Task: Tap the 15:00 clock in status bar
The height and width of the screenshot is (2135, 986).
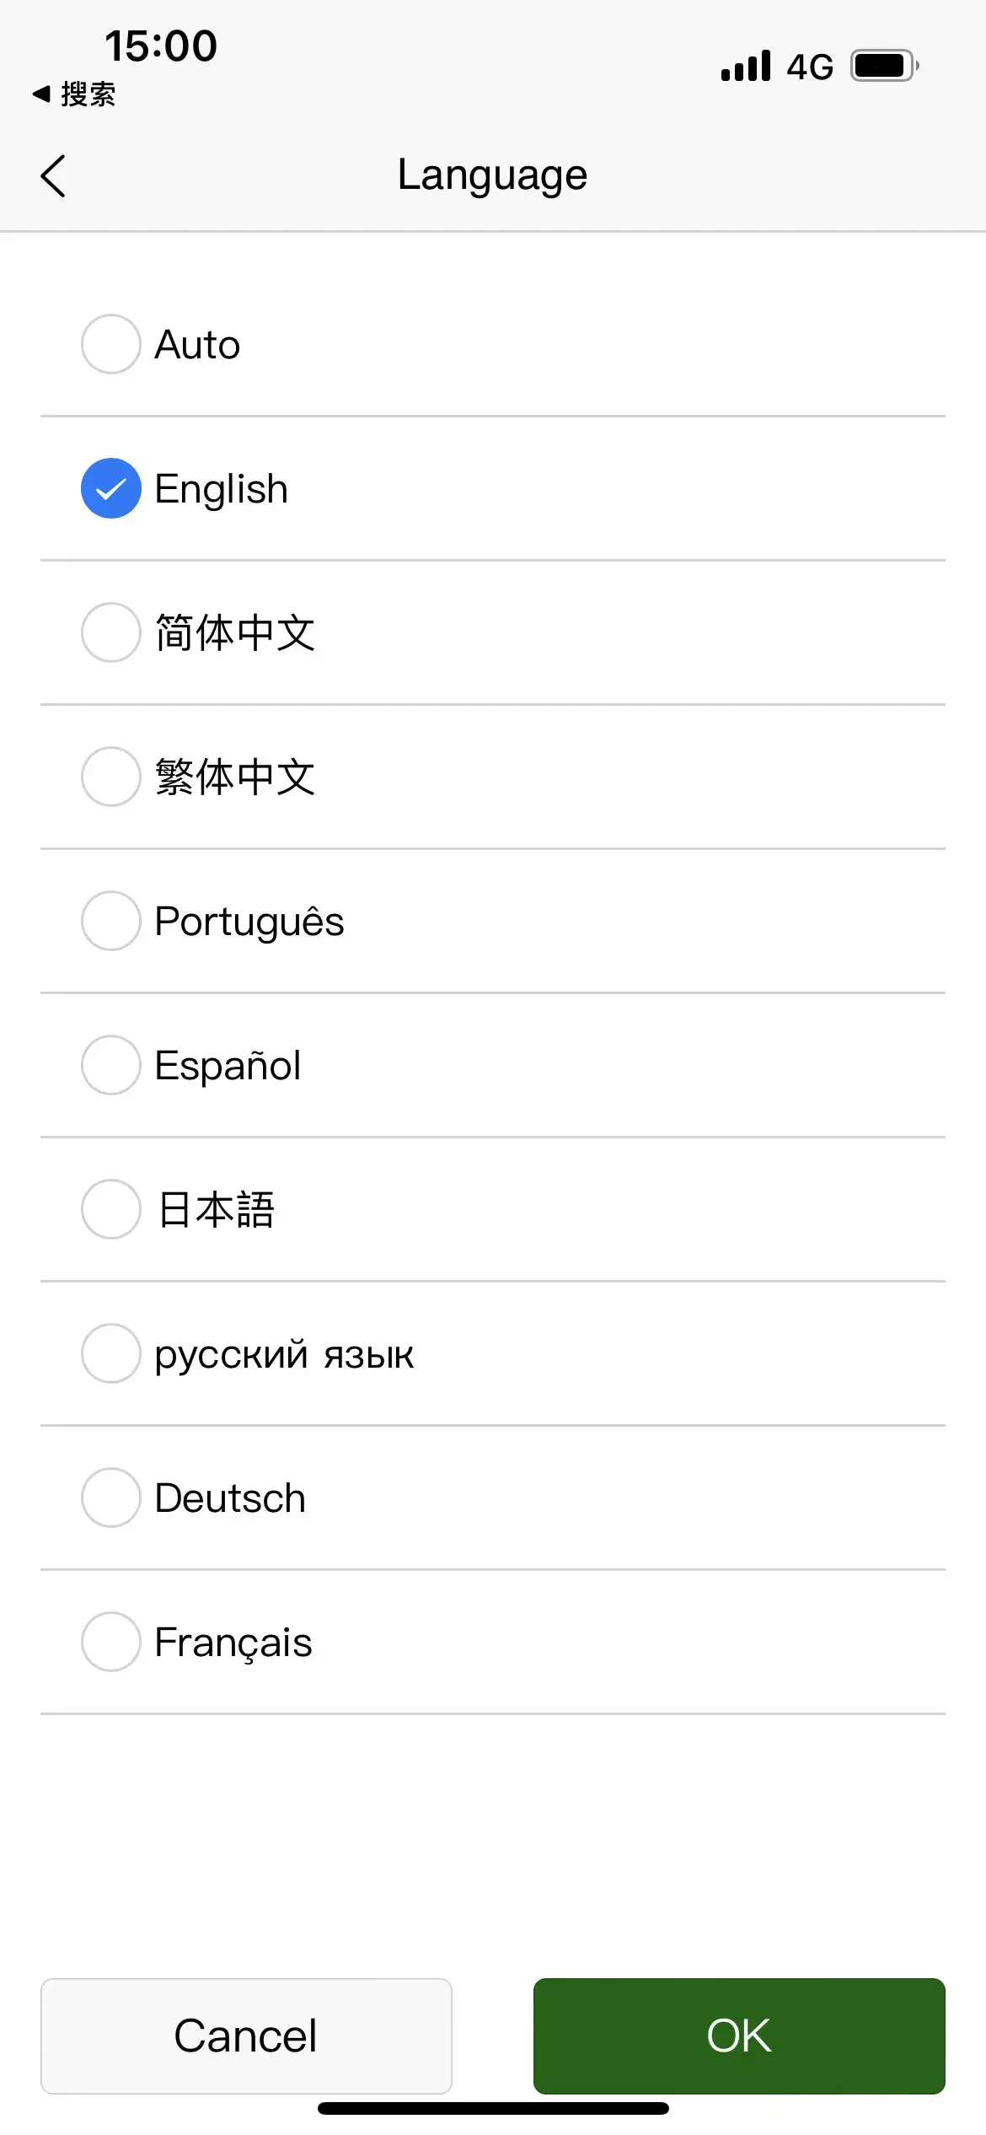Action: tap(161, 46)
